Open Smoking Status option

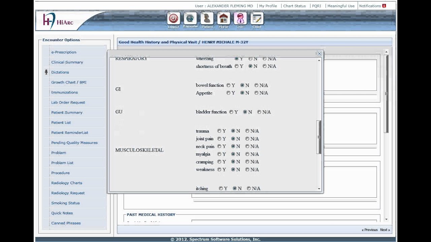pyautogui.click(x=65, y=203)
